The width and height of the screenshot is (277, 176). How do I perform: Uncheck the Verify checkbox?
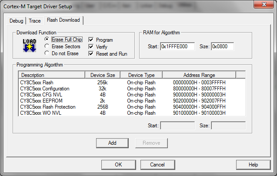pyautogui.click(x=91, y=46)
